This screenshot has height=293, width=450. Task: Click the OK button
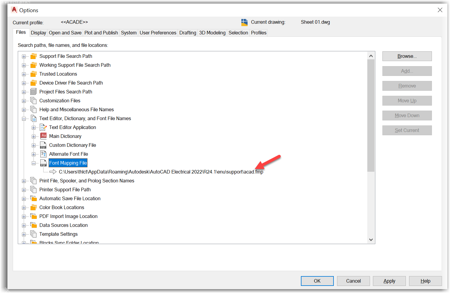point(317,281)
